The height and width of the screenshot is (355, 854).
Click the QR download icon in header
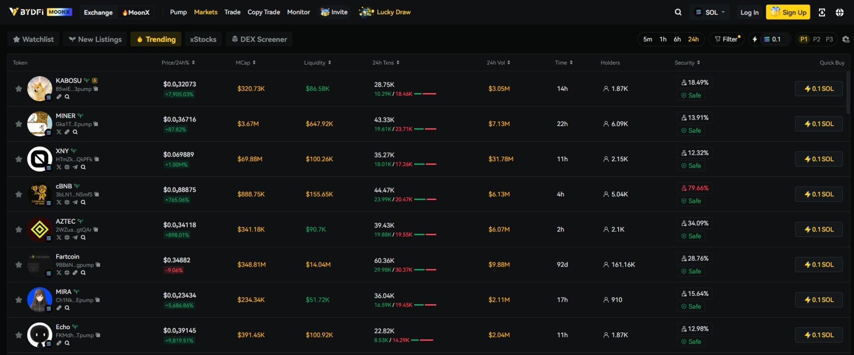[x=822, y=13]
